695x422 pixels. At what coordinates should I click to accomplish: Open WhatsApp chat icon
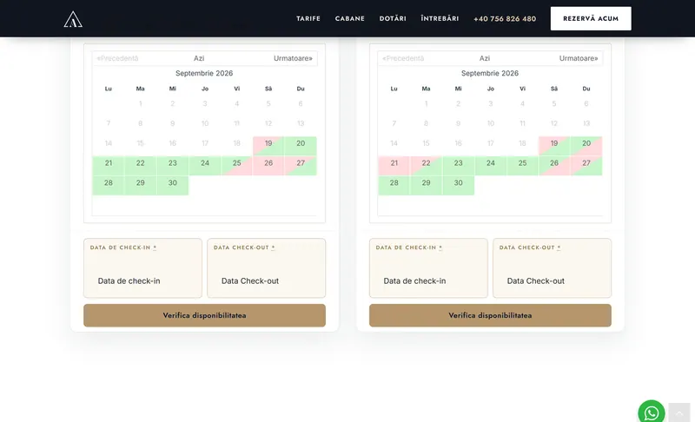point(651,412)
